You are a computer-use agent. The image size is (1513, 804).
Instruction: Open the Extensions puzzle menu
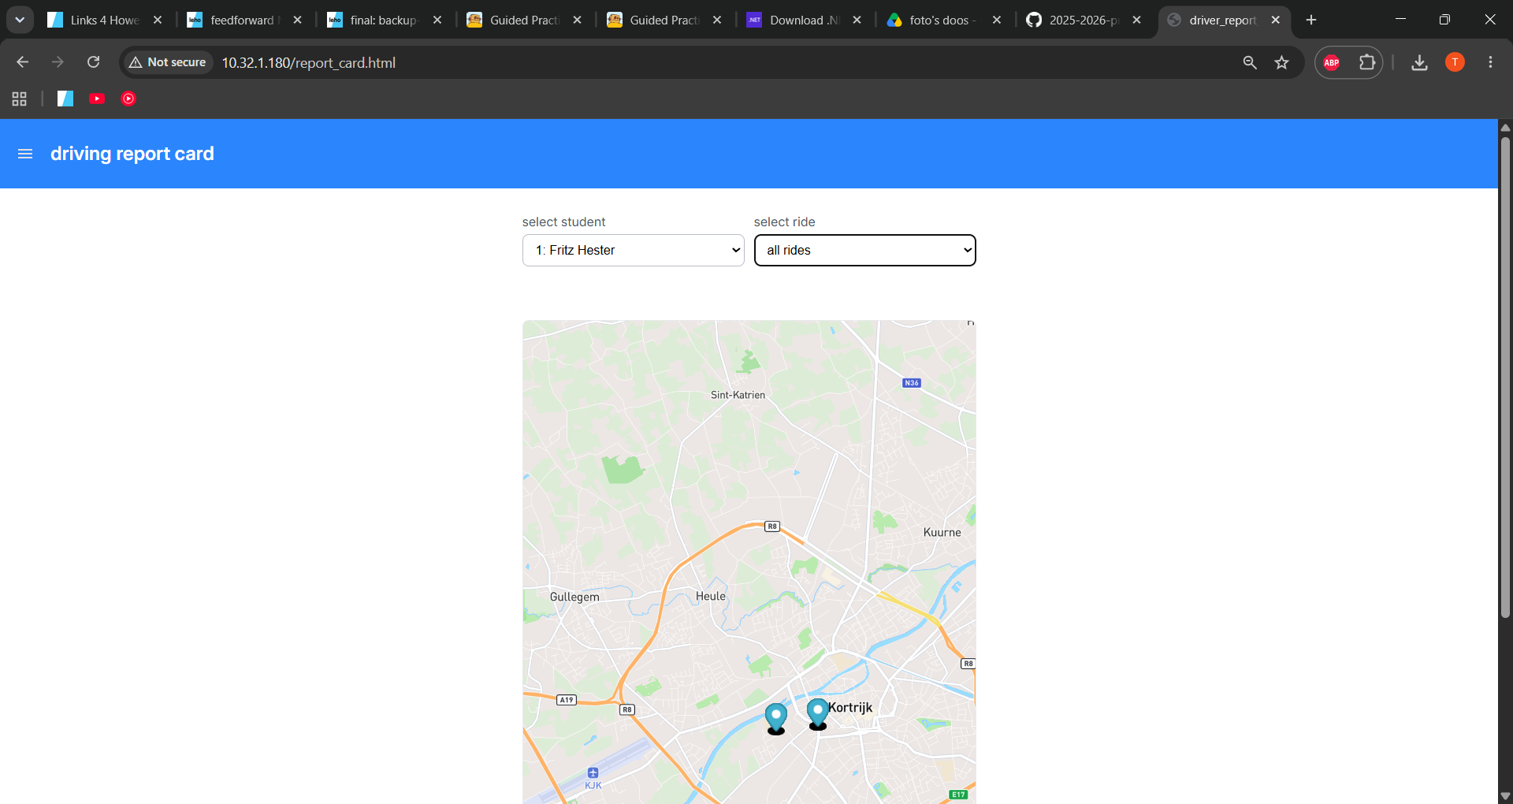click(1367, 62)
